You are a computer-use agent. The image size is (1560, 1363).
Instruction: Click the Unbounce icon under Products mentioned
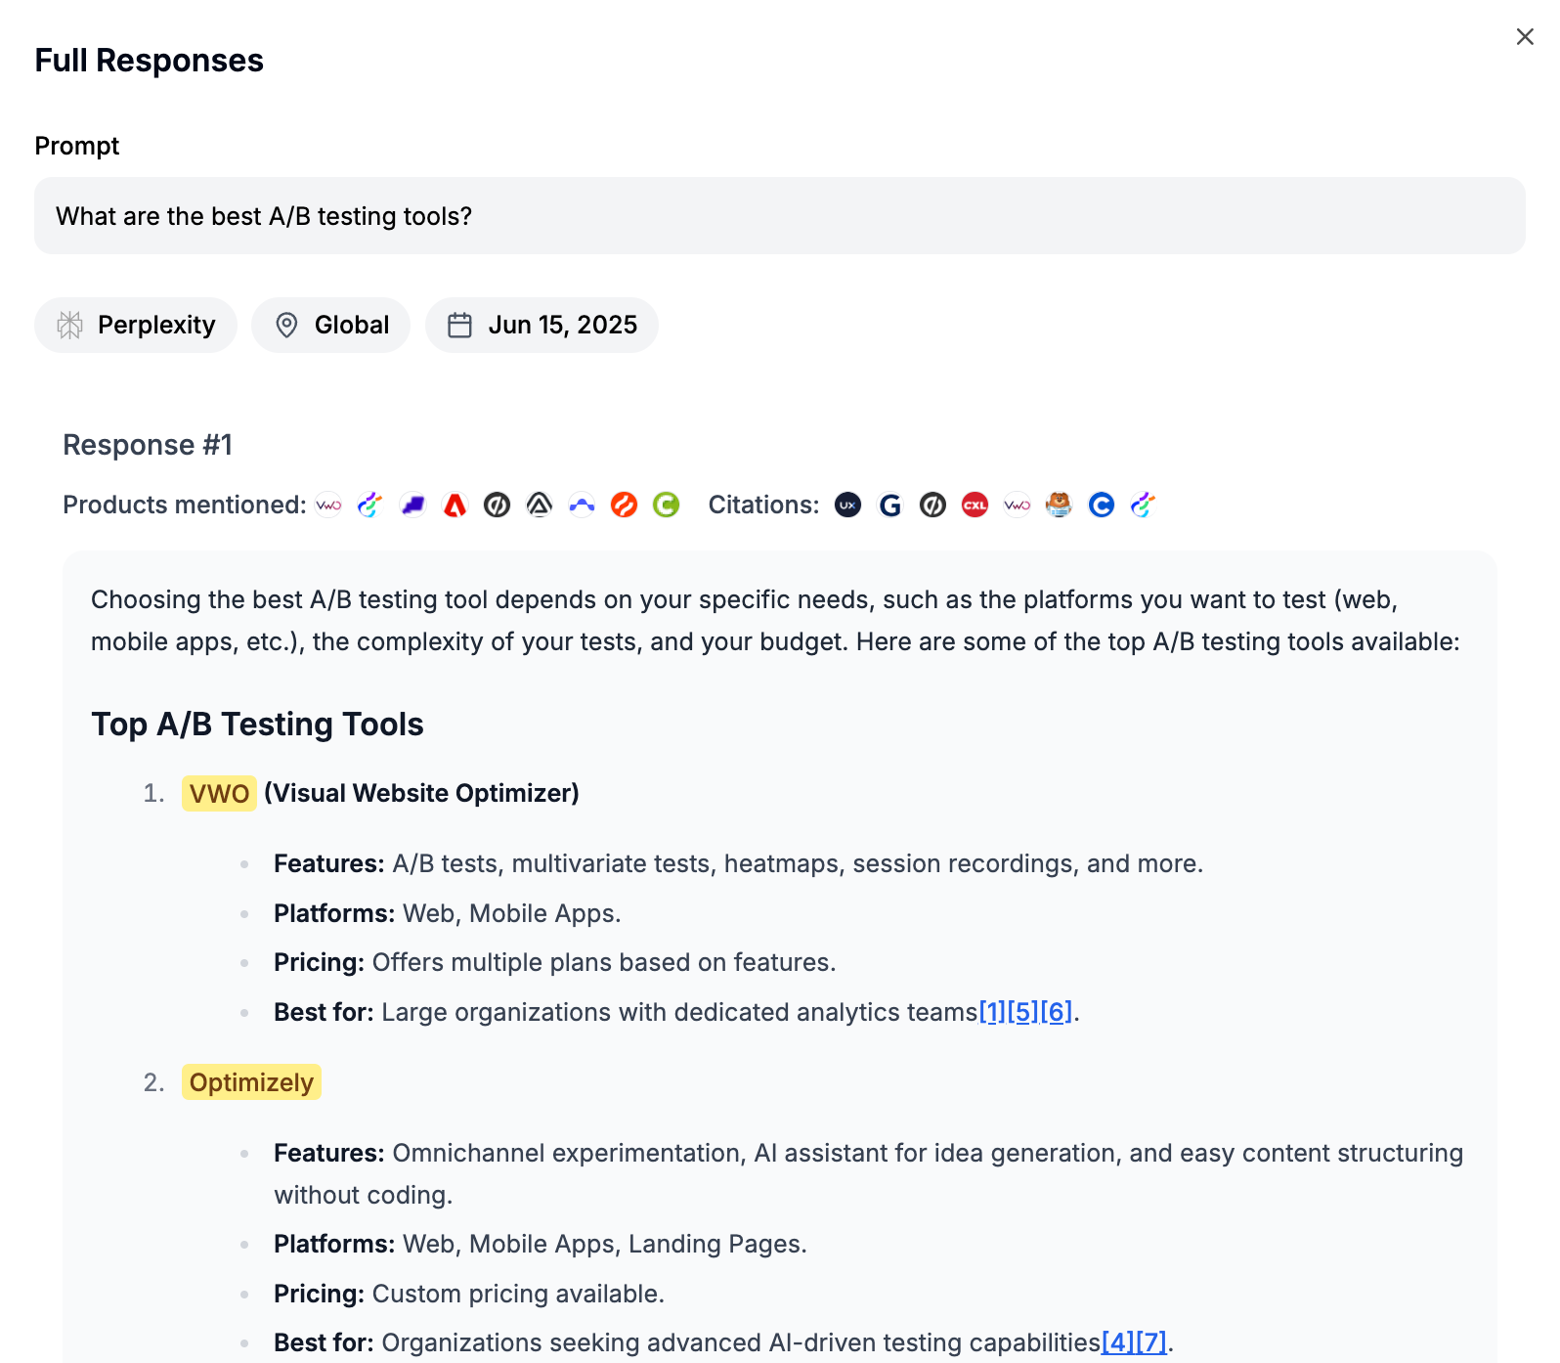point(498,505)
